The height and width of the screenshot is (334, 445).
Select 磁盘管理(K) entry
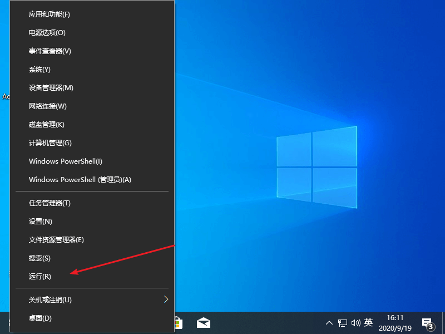(47, 125)
